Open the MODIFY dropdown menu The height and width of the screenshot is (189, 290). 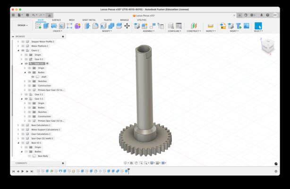tap(107, 31)
